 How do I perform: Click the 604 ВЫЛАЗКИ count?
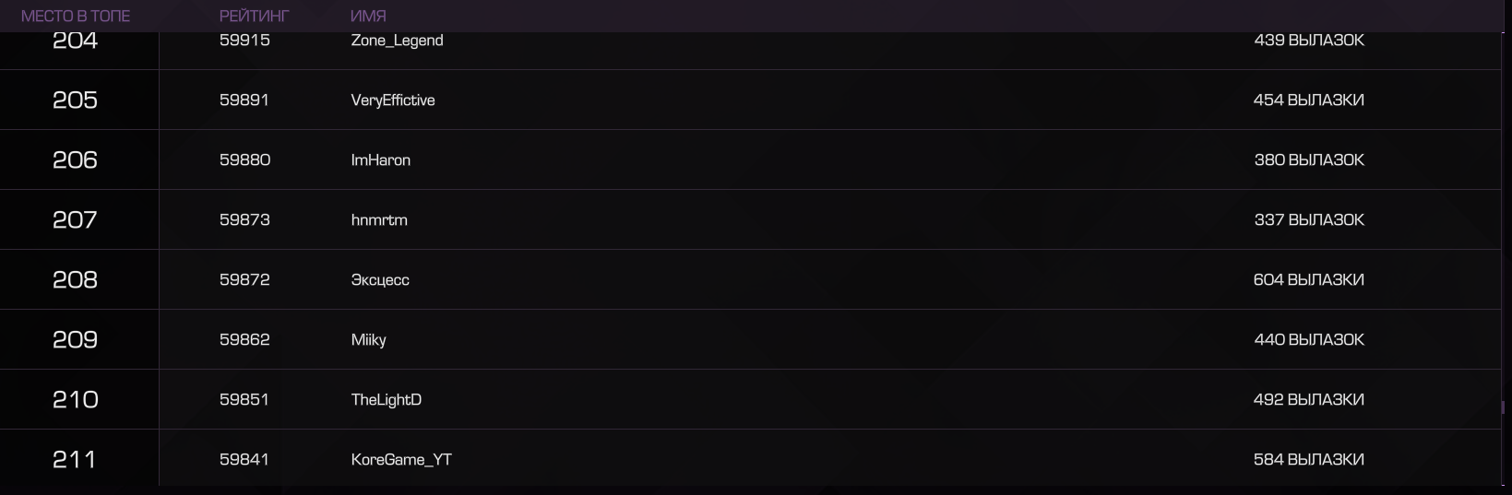[x=1308, y=280]
